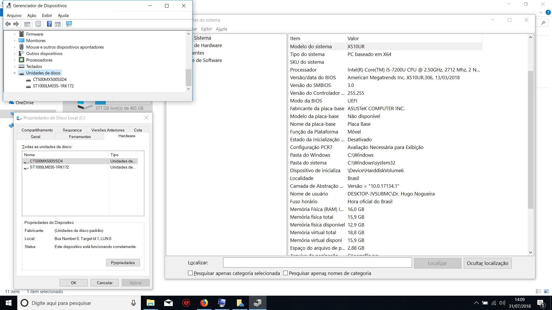This screenshot has width=552, height=310.
Task: Click the help icon in Device Manager toolbar
Action: tap(49, 24)
